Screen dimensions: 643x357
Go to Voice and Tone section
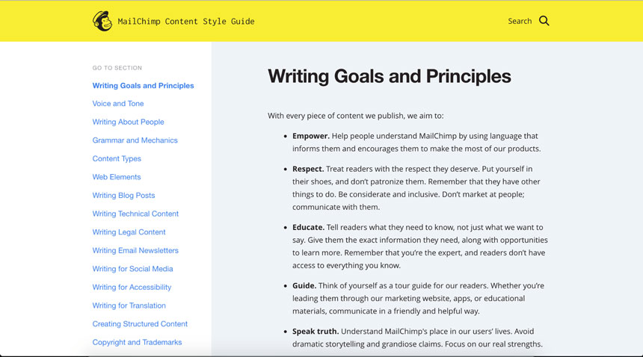(118, 104)
